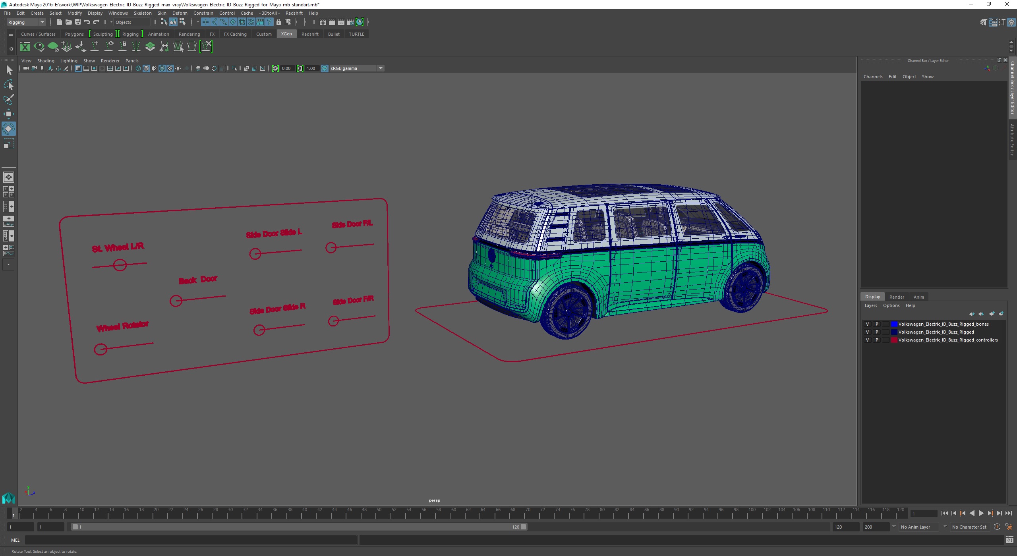The image size is (1017, 556).
Task: Click the lock selection padlock icon
Action: coord(278,22)
